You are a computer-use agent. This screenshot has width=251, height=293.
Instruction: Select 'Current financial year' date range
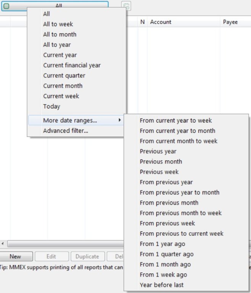pyautogui.click(x=77, y=65)
